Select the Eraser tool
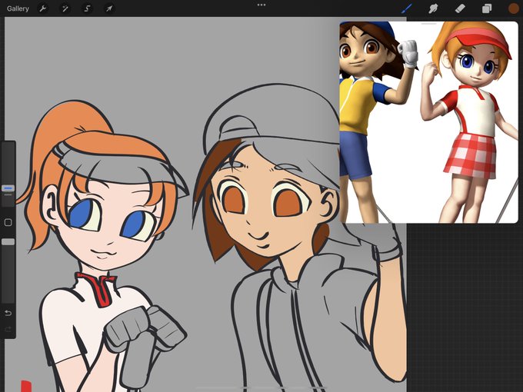Viewport: 523px width, 392px height. click(460, 8)
